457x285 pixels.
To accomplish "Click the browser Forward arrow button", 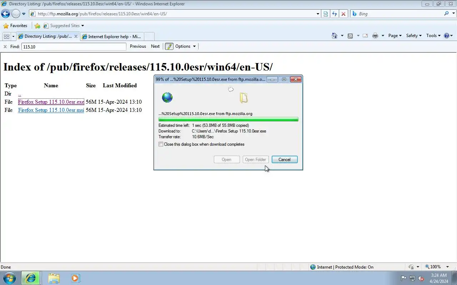I will click(x=16, y=14).
